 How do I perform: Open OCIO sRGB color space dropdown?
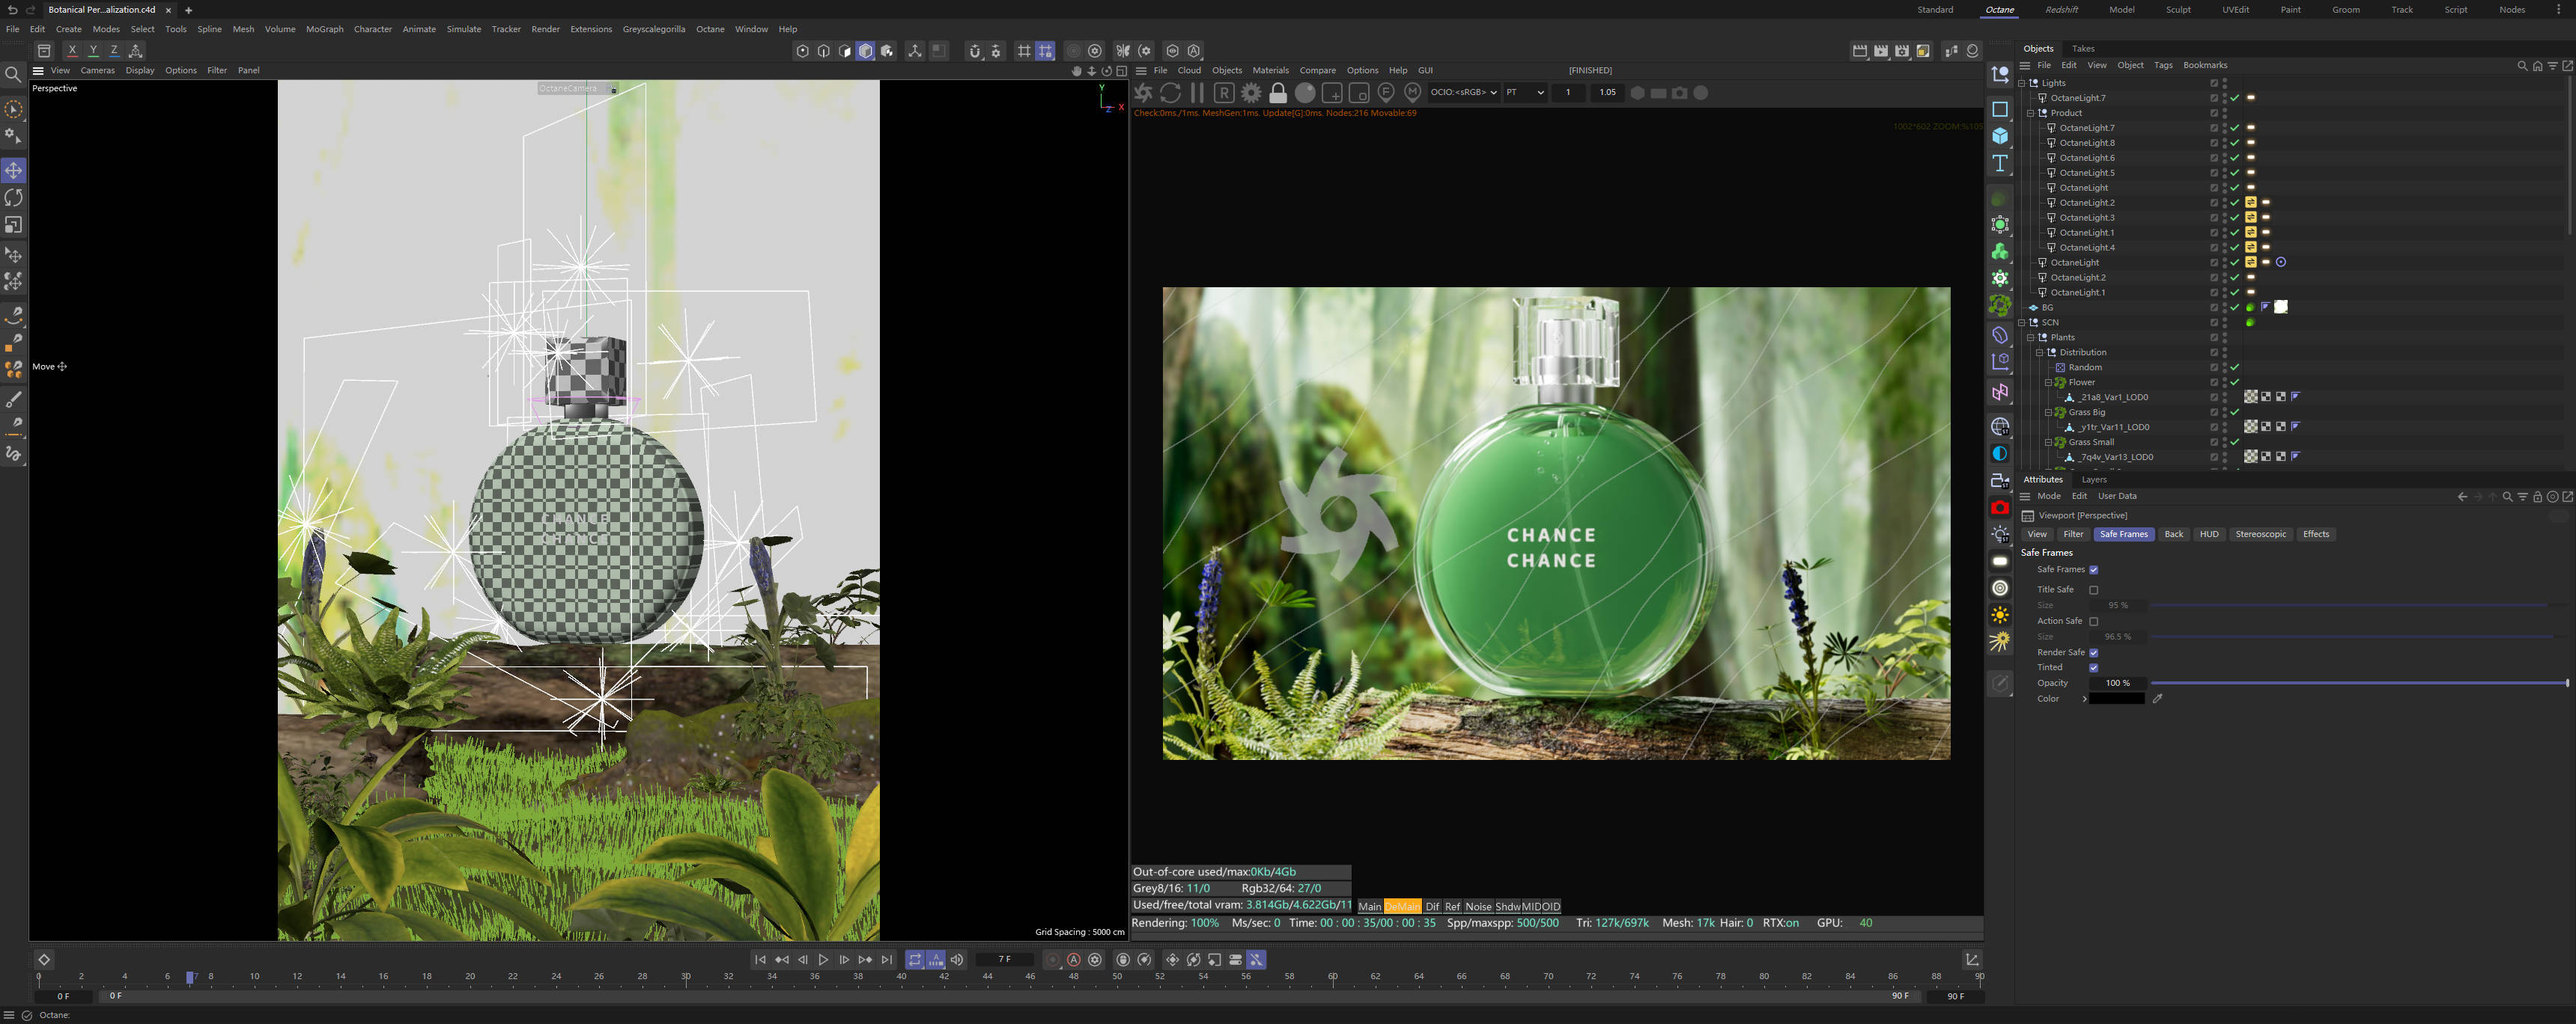tap(1463, 93)
